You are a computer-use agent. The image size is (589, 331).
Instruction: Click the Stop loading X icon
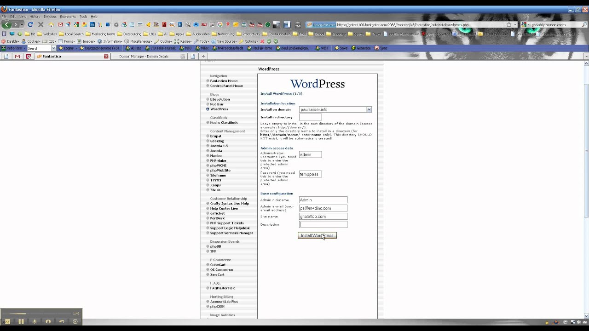click(x=40, y=24)
